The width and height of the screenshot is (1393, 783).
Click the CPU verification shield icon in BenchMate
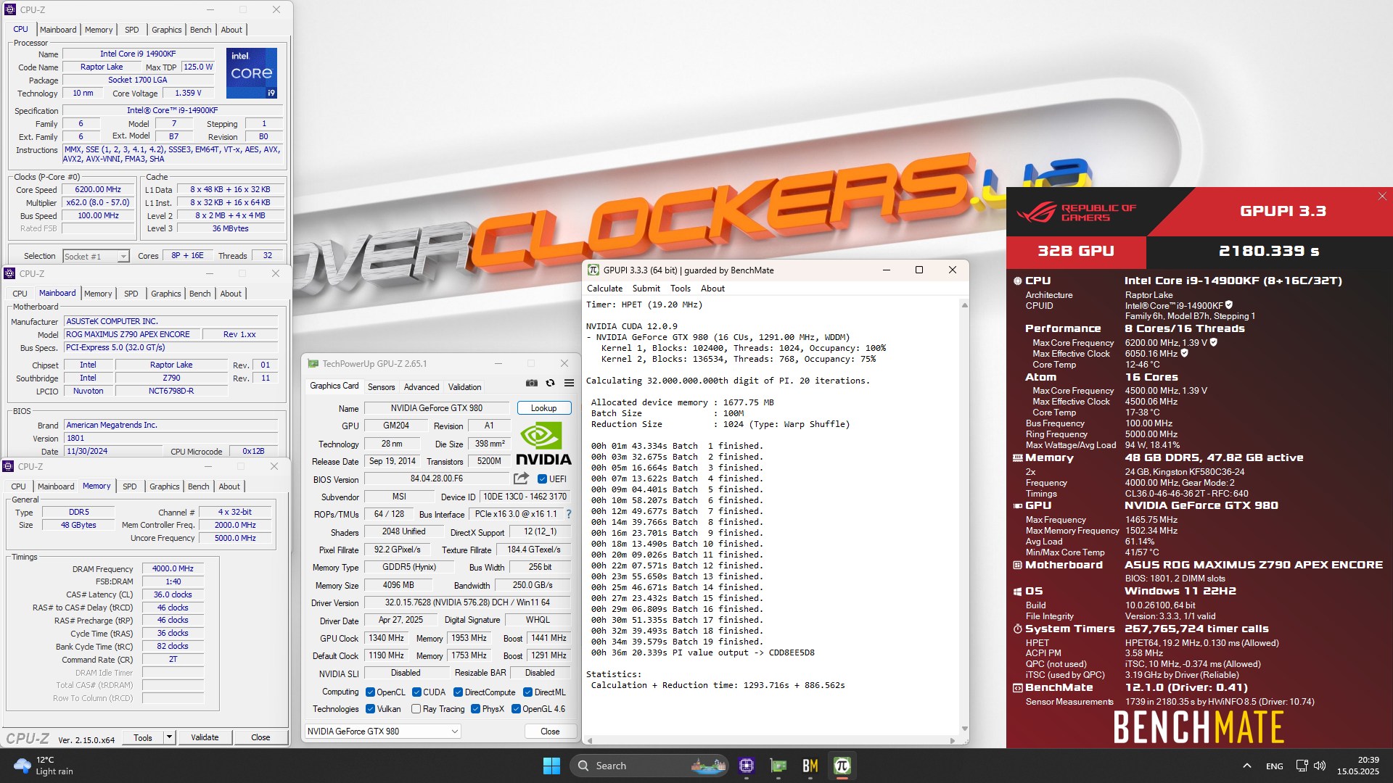(1229, 305)
